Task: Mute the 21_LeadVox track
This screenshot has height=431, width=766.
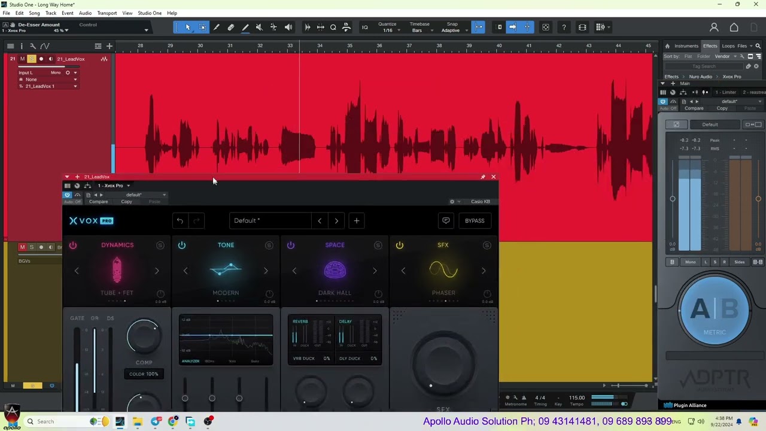Action: 22,59
